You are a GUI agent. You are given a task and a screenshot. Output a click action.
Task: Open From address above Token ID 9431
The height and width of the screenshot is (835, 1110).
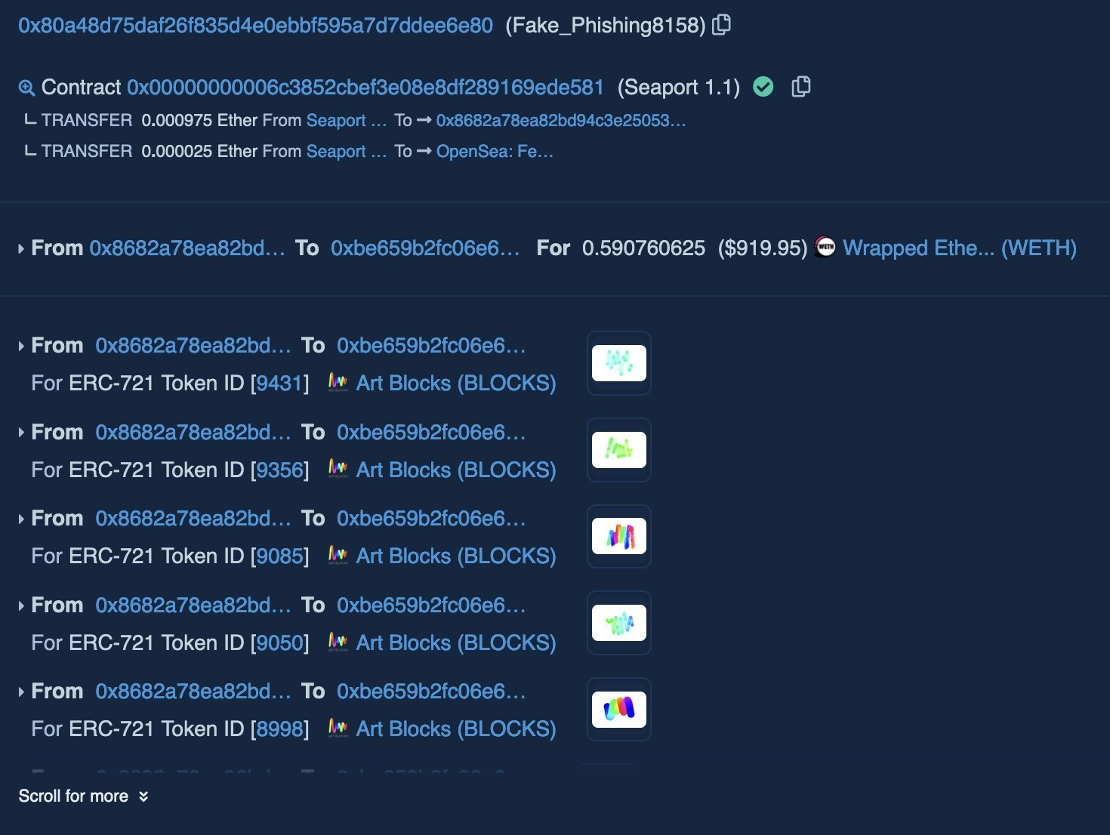(193, 346)
